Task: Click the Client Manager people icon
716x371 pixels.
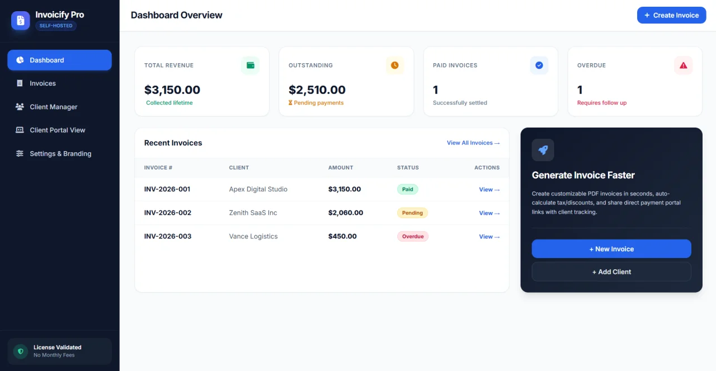Action: coord(20,107)
